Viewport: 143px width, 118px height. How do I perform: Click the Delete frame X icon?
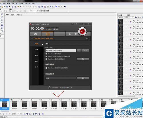coord(30,114)
